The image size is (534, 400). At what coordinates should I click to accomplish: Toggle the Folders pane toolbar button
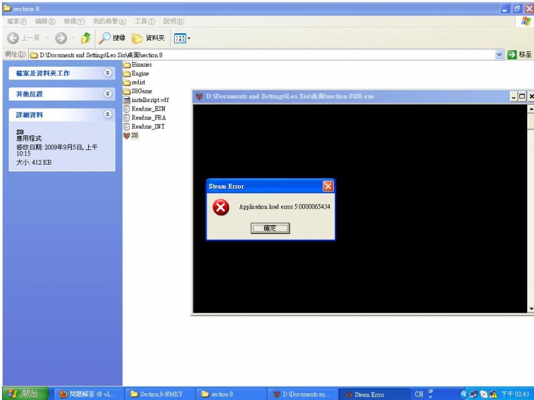pos(148,38)
